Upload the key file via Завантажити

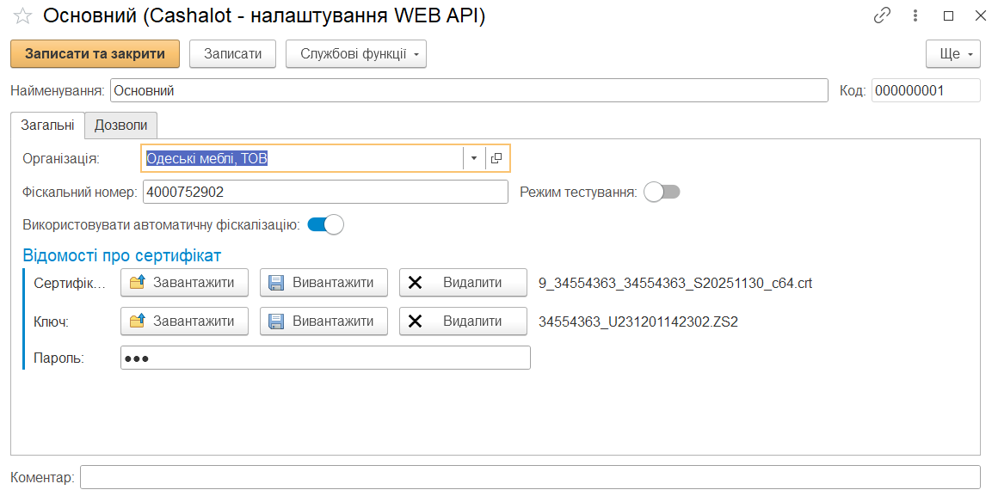click(x=184, y=321)
